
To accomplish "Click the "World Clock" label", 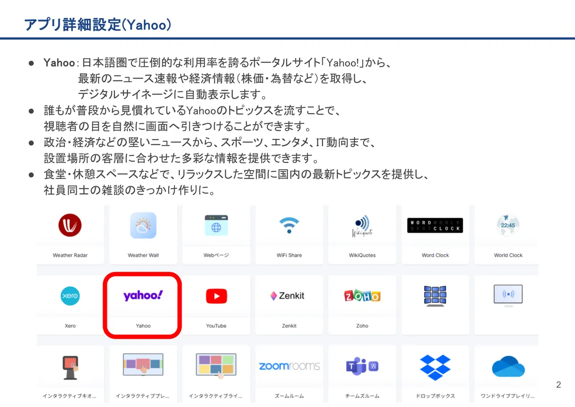I will pyautogui.click(x=508, y=256).
